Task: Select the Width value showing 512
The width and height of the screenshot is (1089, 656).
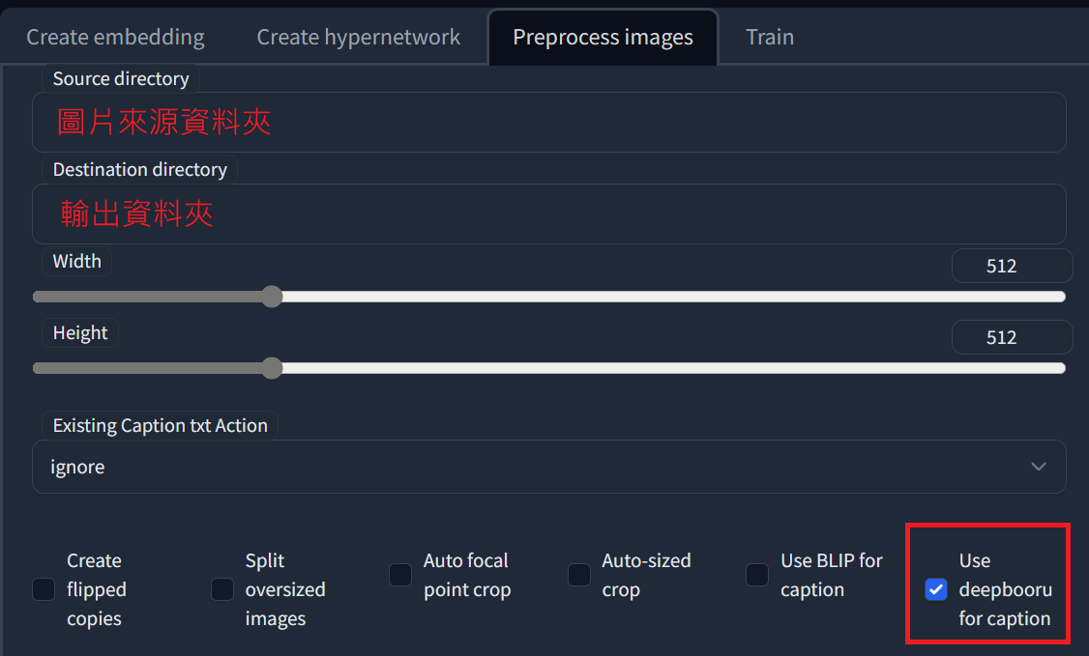Action: [x=1012, y=265]
